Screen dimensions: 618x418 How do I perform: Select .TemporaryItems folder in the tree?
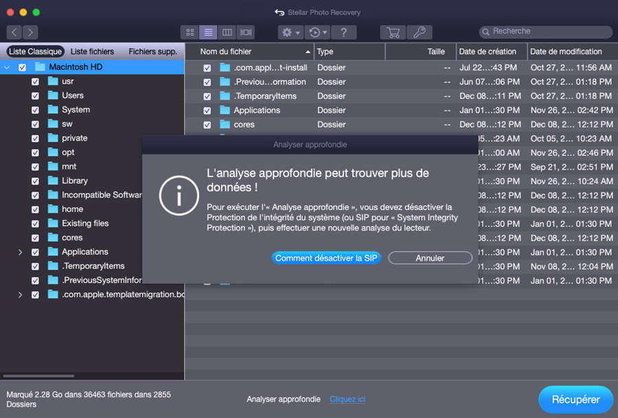click(93, 266)
